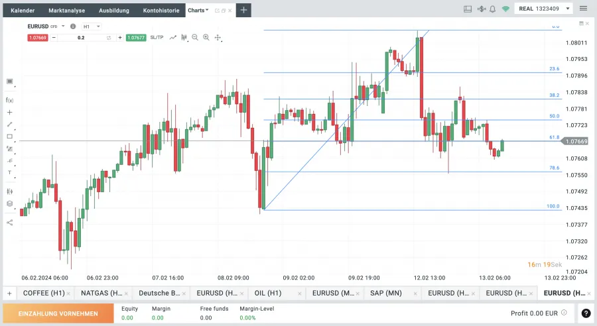The width and height of the screenshot is (597, 326).
Task: Click the Profit info circle icon
Action: tap(564, 312)
